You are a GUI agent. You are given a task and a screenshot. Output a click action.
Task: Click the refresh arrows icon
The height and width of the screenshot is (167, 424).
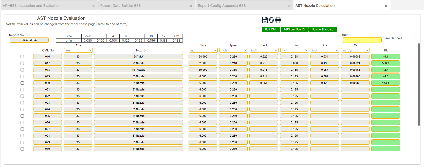point(271,20)
